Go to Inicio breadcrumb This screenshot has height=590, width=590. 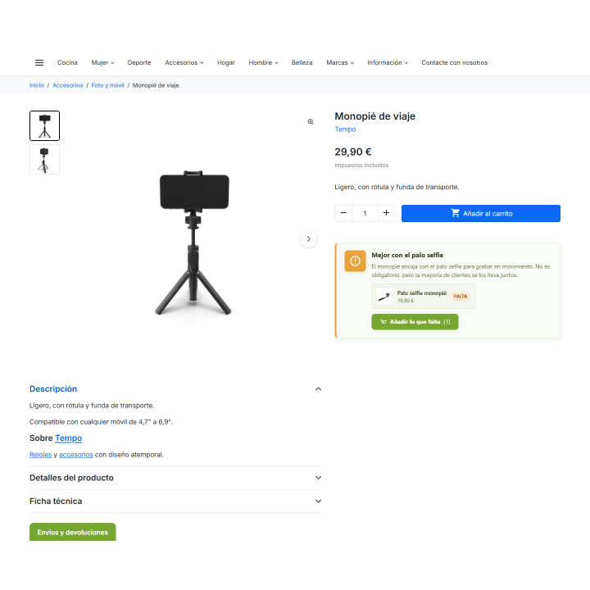tap(37, 85)
